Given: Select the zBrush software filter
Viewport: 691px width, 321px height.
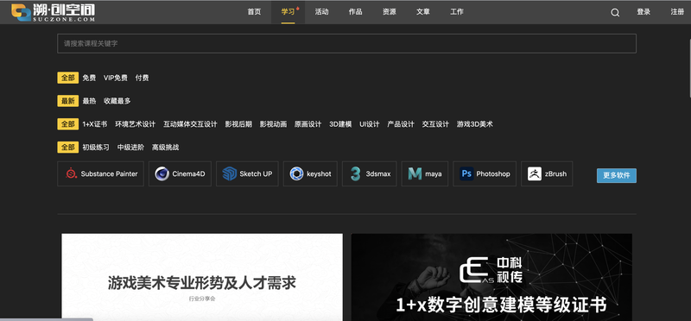Looking at the screenshot, I should [x=547, y=173].
